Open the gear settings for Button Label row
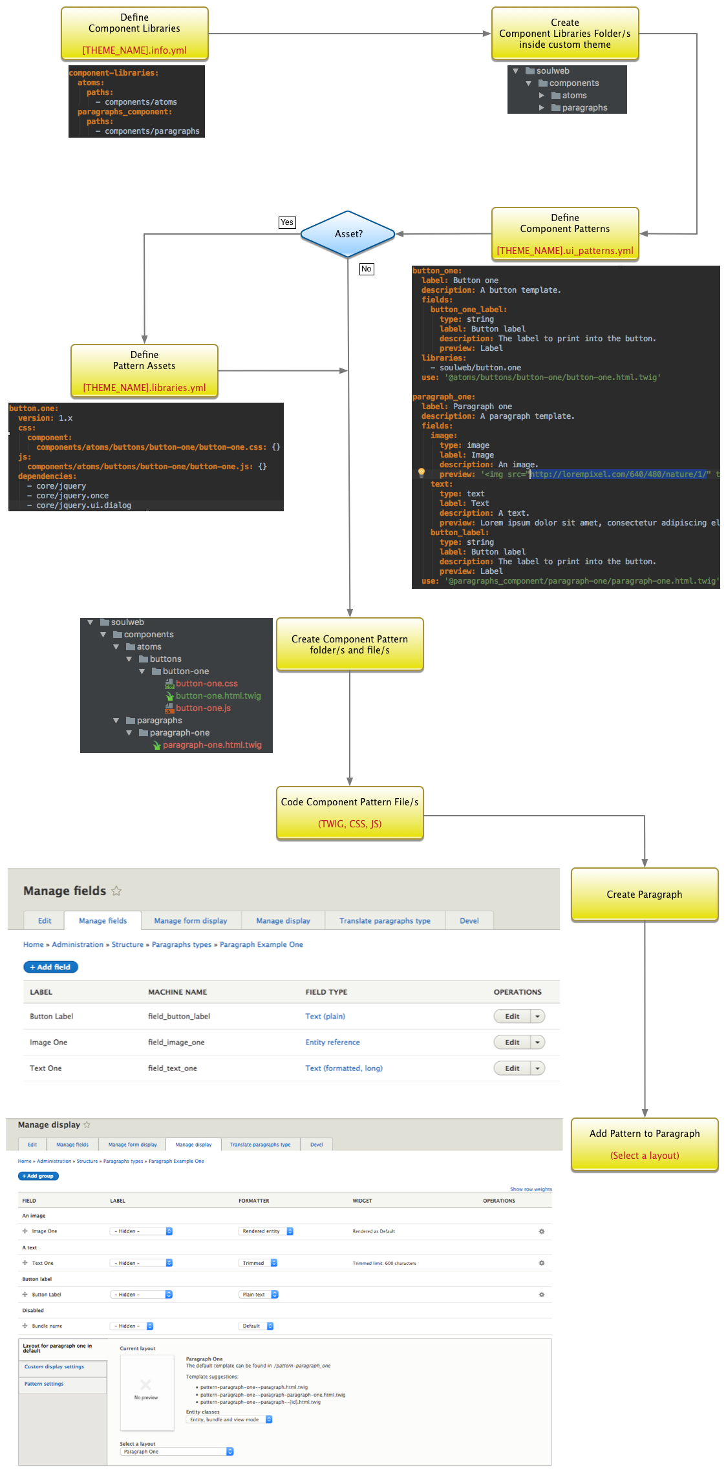Image resolution: width=726 pixels, height=1473 pixels. 542,1295
